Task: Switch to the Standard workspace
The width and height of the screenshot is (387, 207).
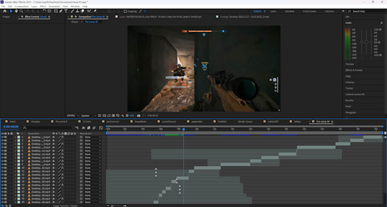Action: (x=289, y=11)
